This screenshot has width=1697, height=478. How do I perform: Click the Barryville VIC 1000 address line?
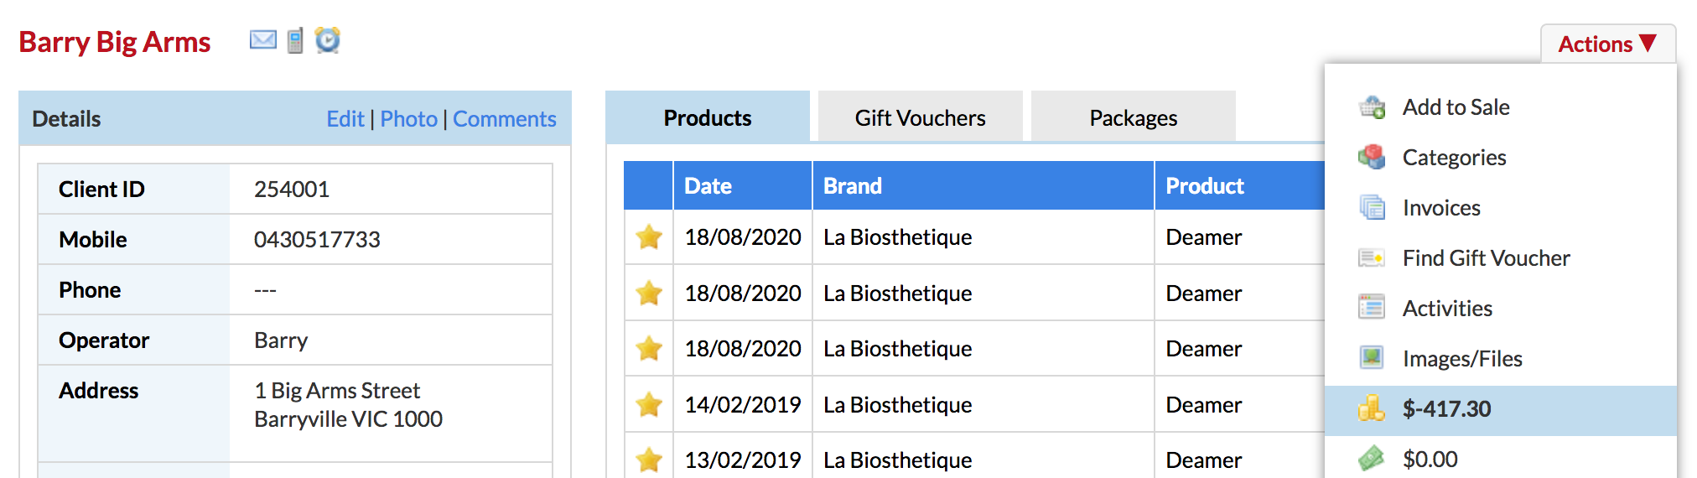coord(348,419)
